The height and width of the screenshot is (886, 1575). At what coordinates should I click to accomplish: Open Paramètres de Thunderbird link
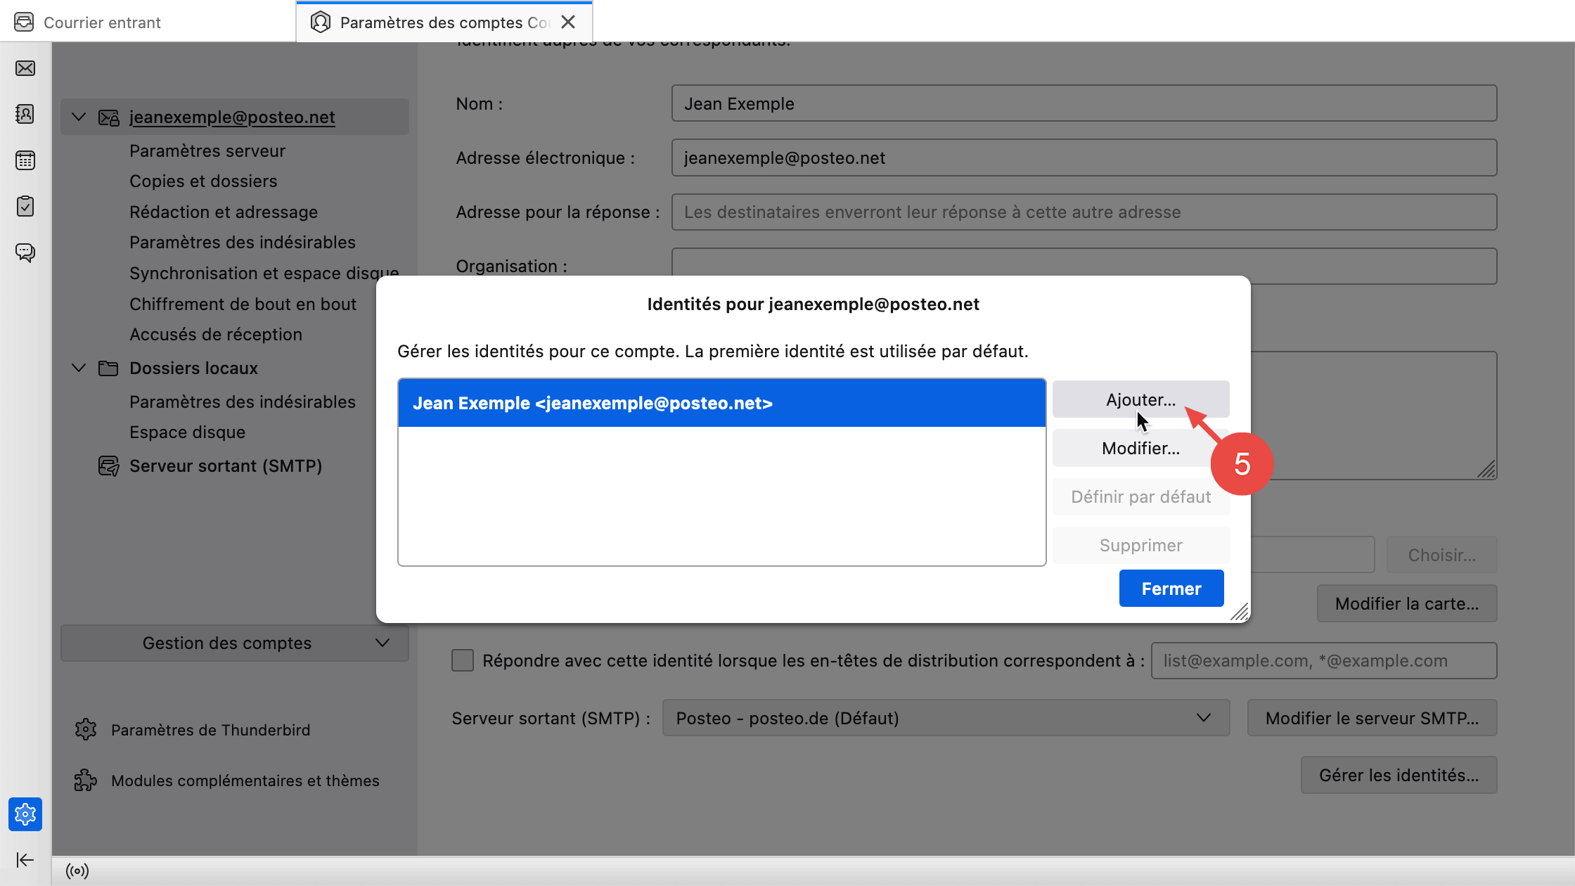pos(210,730)
